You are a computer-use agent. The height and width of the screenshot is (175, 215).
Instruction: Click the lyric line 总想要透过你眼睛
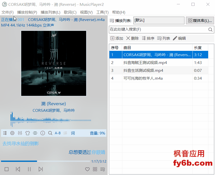tap(87, 152)
